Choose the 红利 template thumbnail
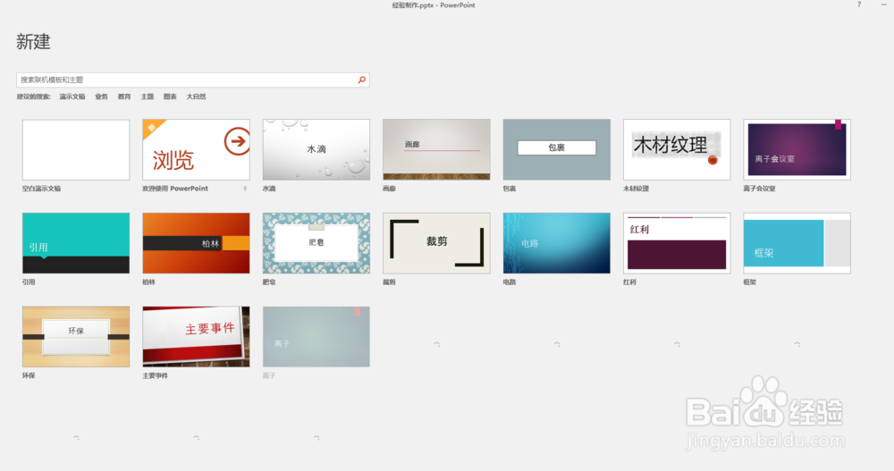Image resolution: width=894 pixels, height=471 pixels. [677, 243]
